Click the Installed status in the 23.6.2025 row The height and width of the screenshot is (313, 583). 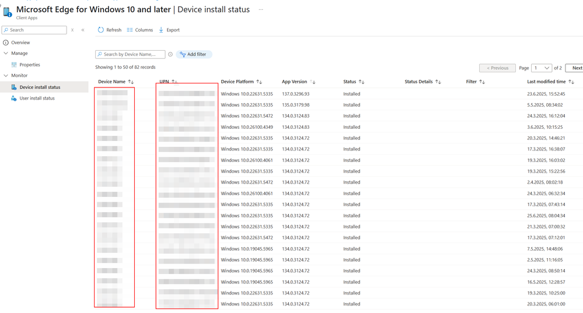tap(352, 94)
